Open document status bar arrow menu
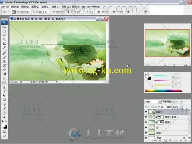The image size is (192, 144). 56,82
